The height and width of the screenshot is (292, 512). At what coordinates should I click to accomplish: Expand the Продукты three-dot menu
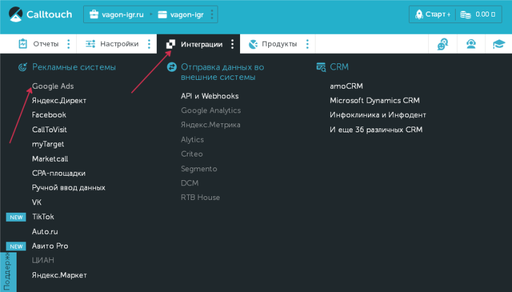(x=307, y=44)
